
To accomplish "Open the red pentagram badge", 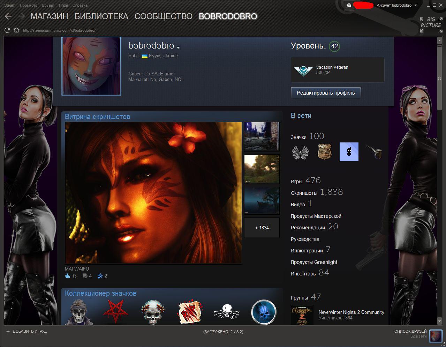I will pos(116,312).
